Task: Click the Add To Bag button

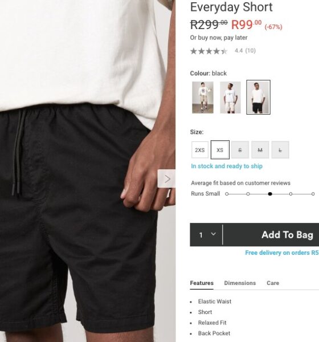Action: click(x=271, y=235)
